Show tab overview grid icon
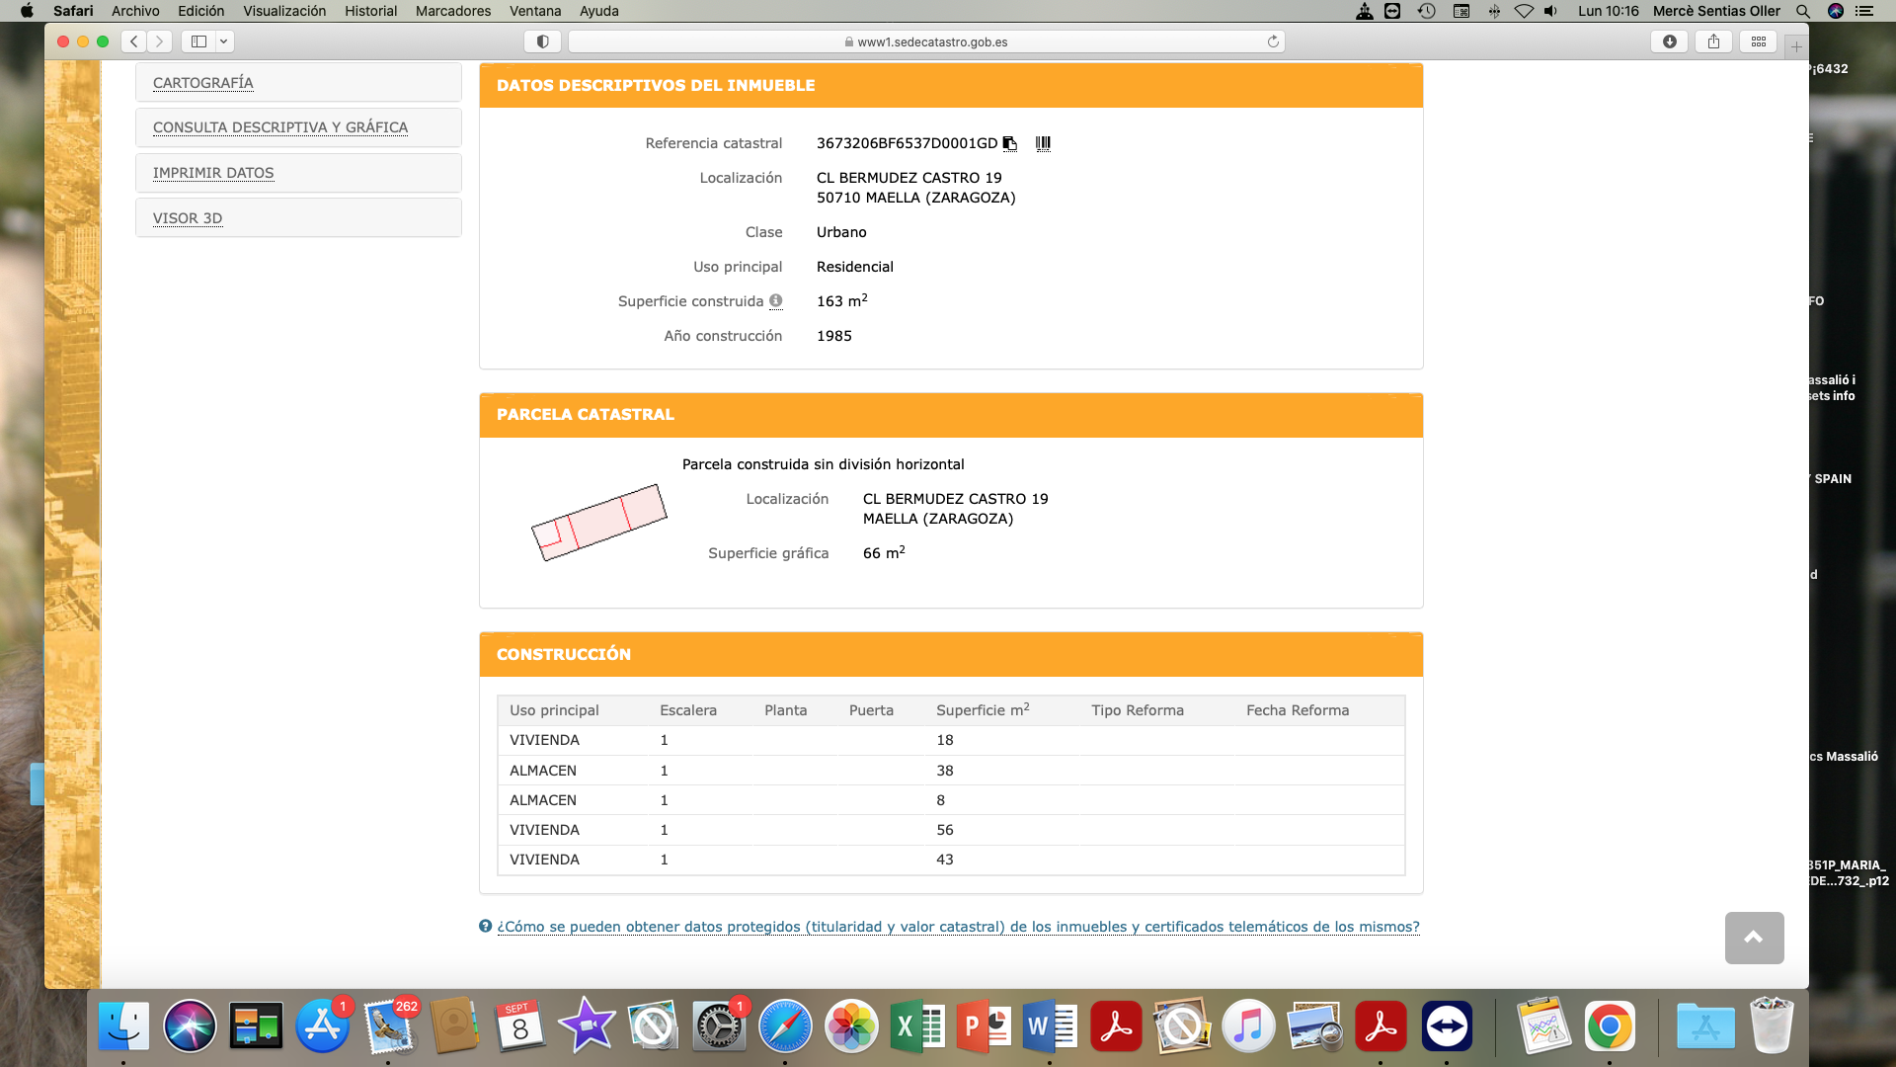The width and height of the screenshot is (1896, 1067). (x=1759, y=41)
